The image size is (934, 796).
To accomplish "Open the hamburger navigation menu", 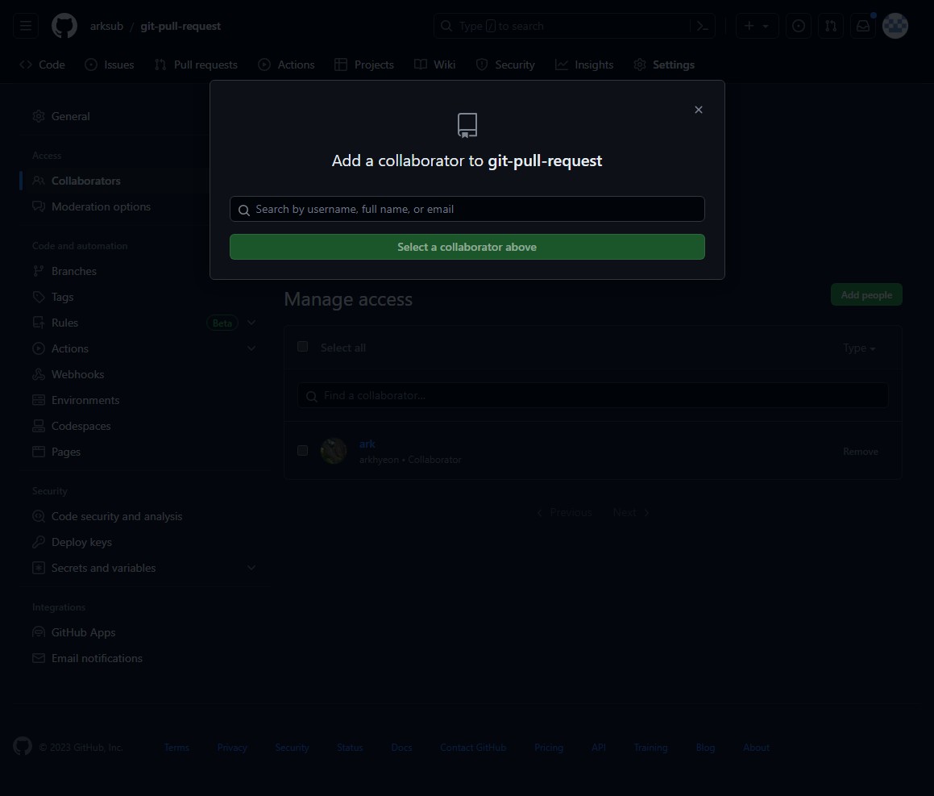I will click(x=26, y=26).
